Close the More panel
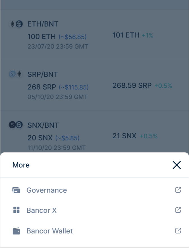This screenshot has height=248, width=189. 177,165
